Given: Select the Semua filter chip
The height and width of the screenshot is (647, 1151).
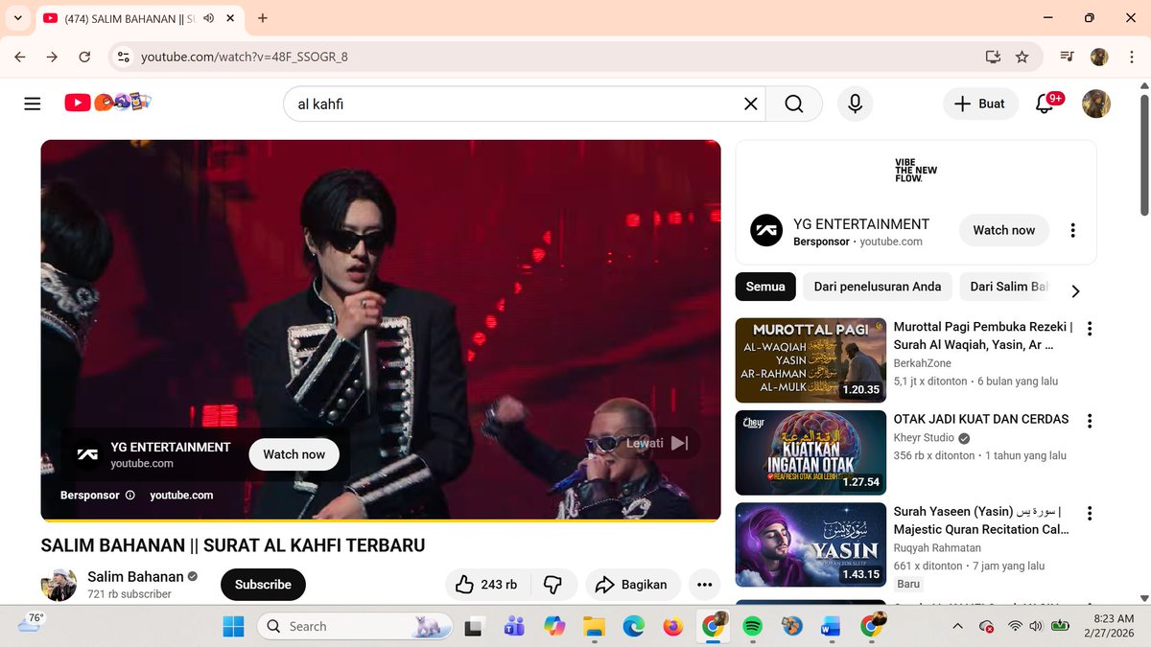Looking at the screenshot, I should [x=765, y=287].
